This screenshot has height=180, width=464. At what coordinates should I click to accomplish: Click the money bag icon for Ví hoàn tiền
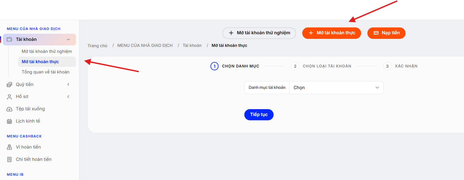tap(9, 147)
